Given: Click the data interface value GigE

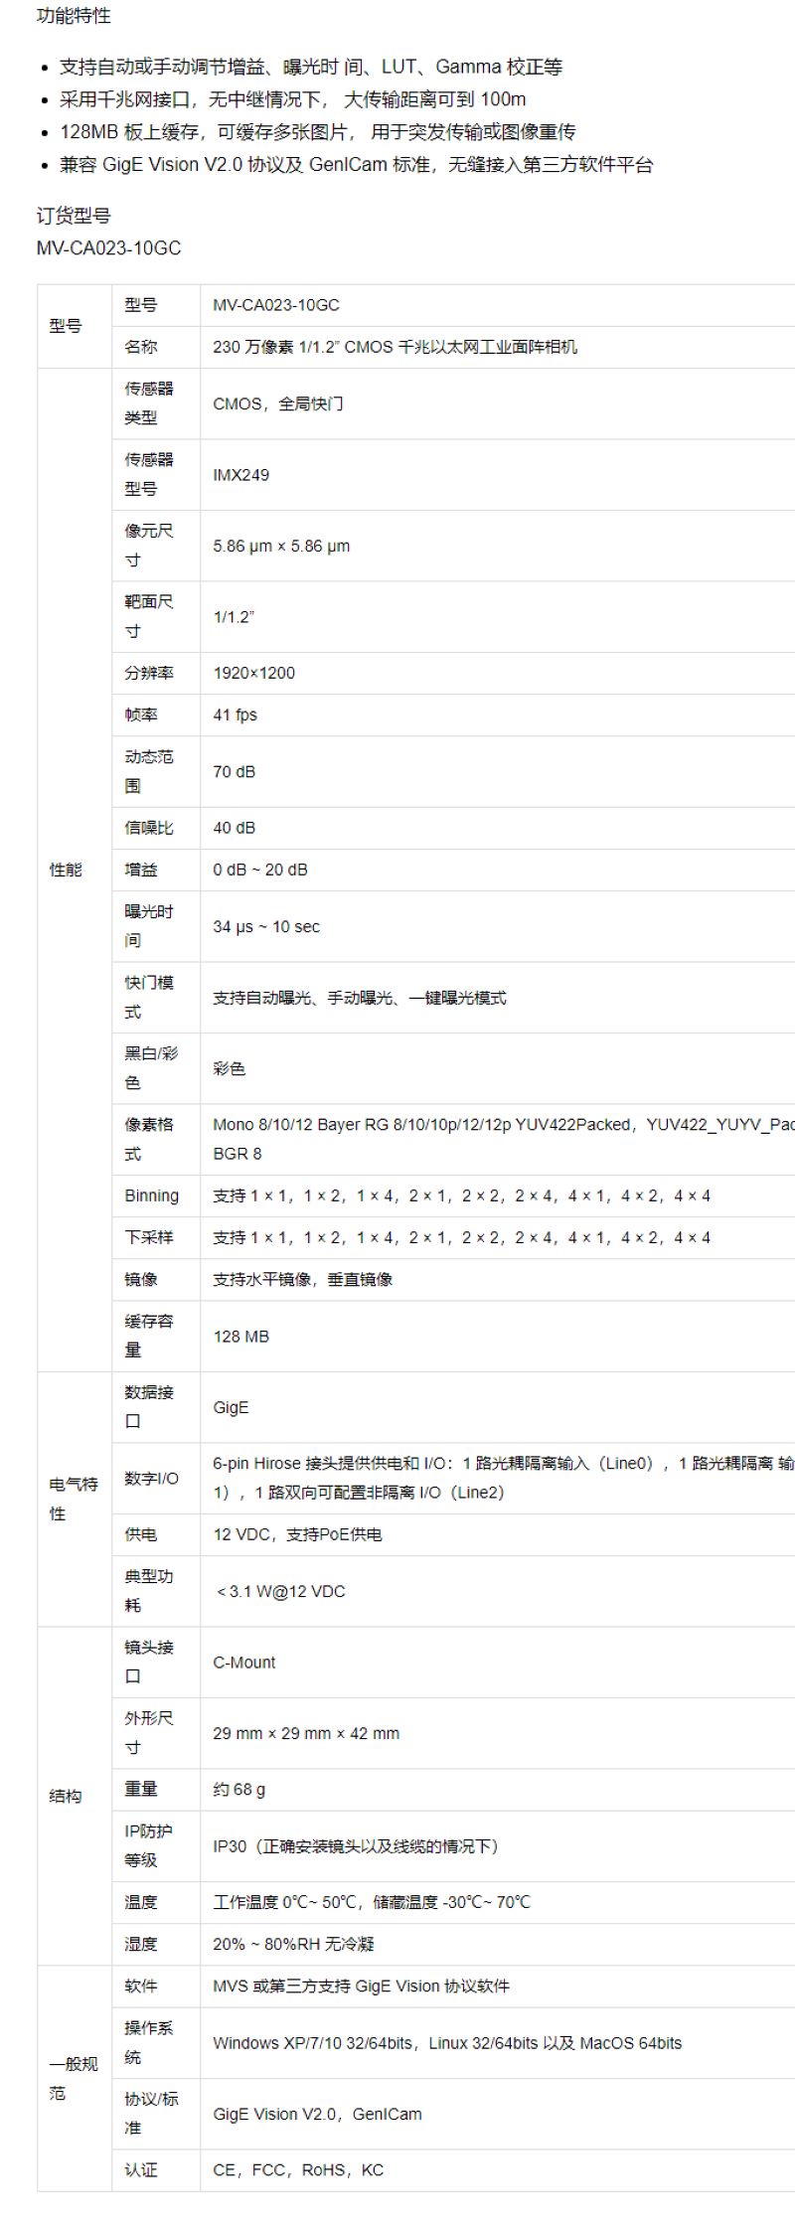Looking at the screenshot, I should click(x=231, y=1407).
